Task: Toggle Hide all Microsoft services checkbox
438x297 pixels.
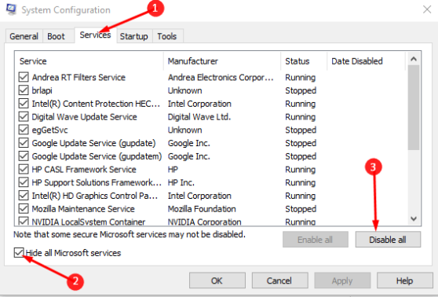Action: (19, 252)
